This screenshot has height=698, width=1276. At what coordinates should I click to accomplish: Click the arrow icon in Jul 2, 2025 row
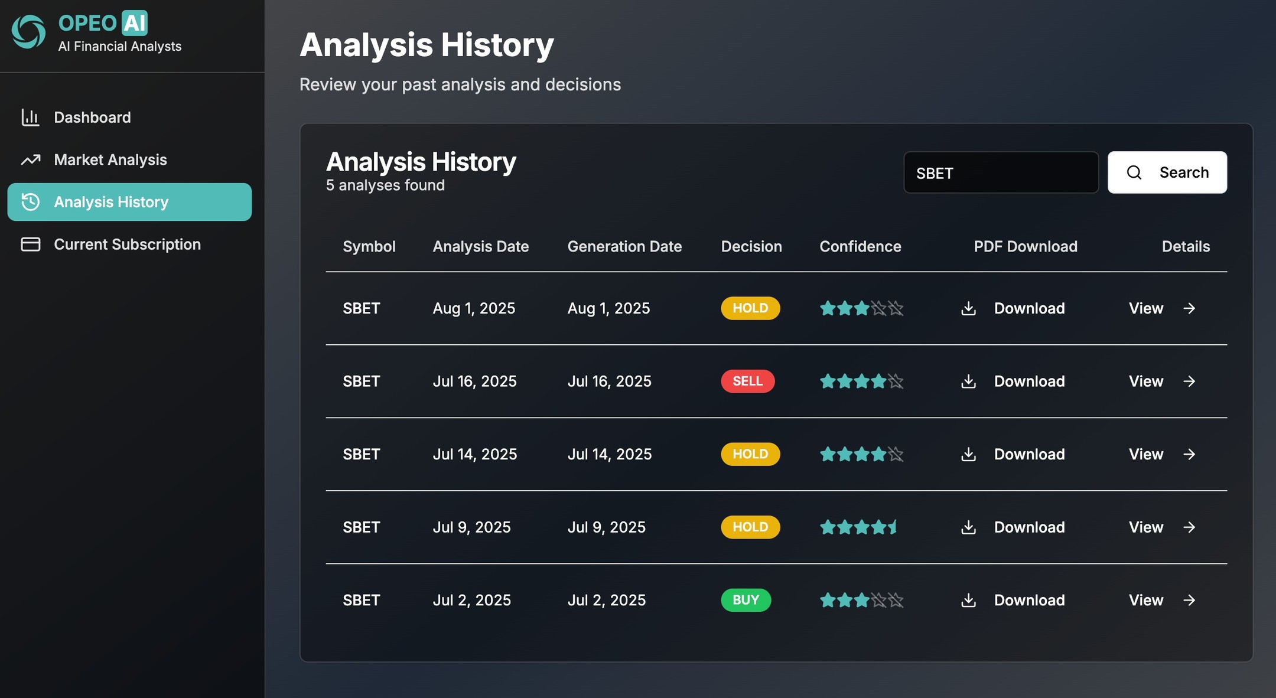coord(1189,600)
